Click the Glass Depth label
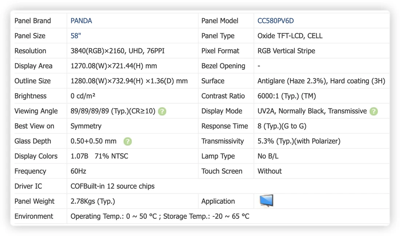Image resolution: width=400 pixels, height=236 pixels. [x=33, y=141]
